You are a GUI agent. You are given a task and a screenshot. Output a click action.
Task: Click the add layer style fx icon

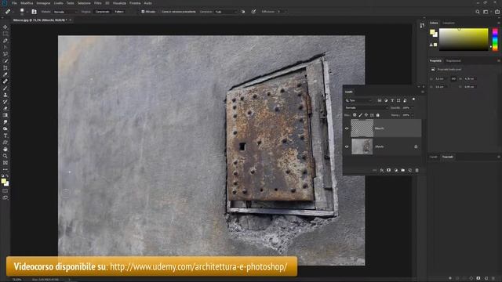382,171
